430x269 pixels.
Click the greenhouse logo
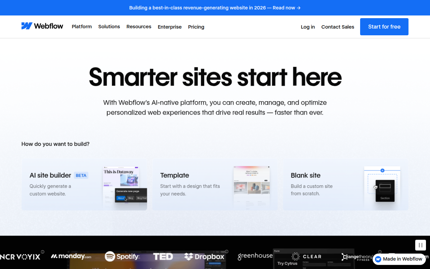[x=255, y=256]
